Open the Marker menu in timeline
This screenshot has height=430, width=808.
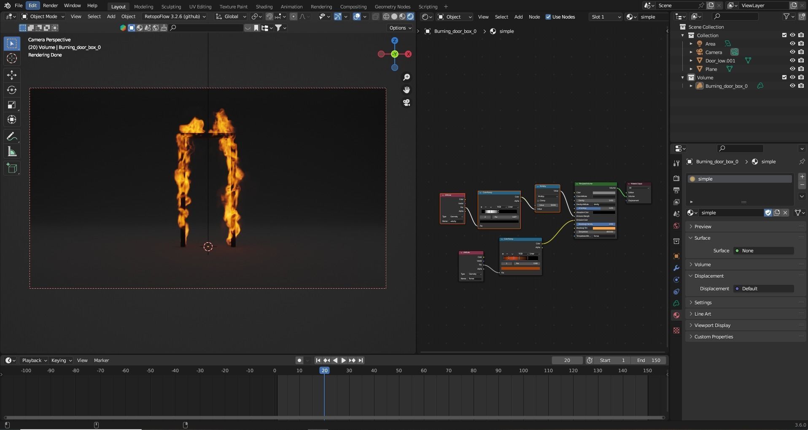pyautogui.click(x=101, y=360)
